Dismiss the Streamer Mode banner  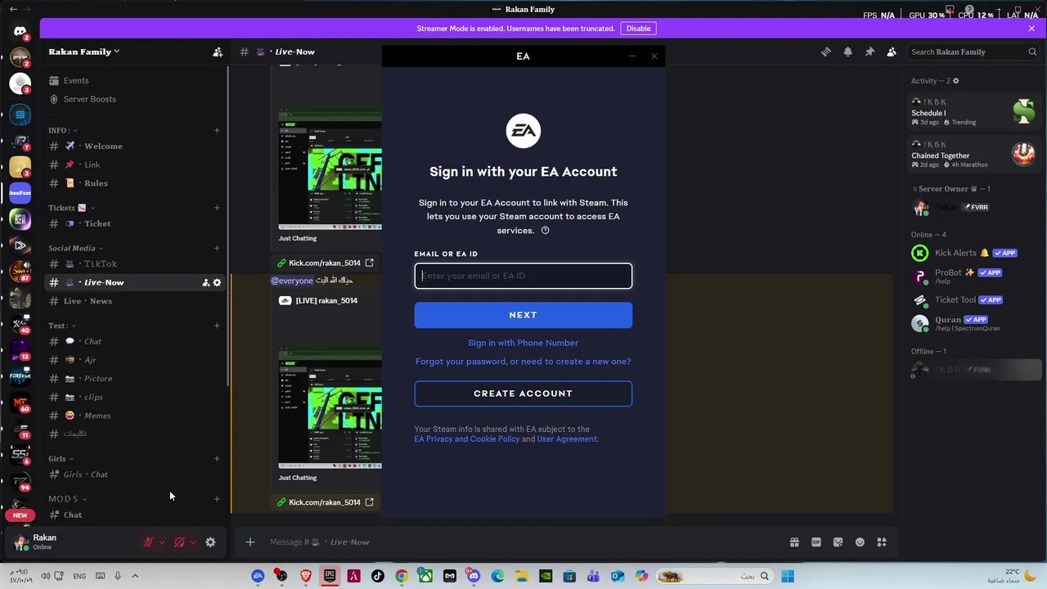tap(1031, 29)
